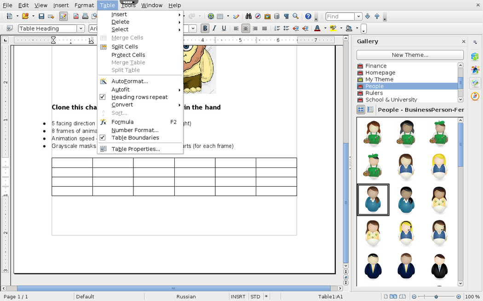The width and height of the screenshot is (483, 301).
Task: Click the Underline formatting icon
Action: pyautogui.click(x=224, y=28)
